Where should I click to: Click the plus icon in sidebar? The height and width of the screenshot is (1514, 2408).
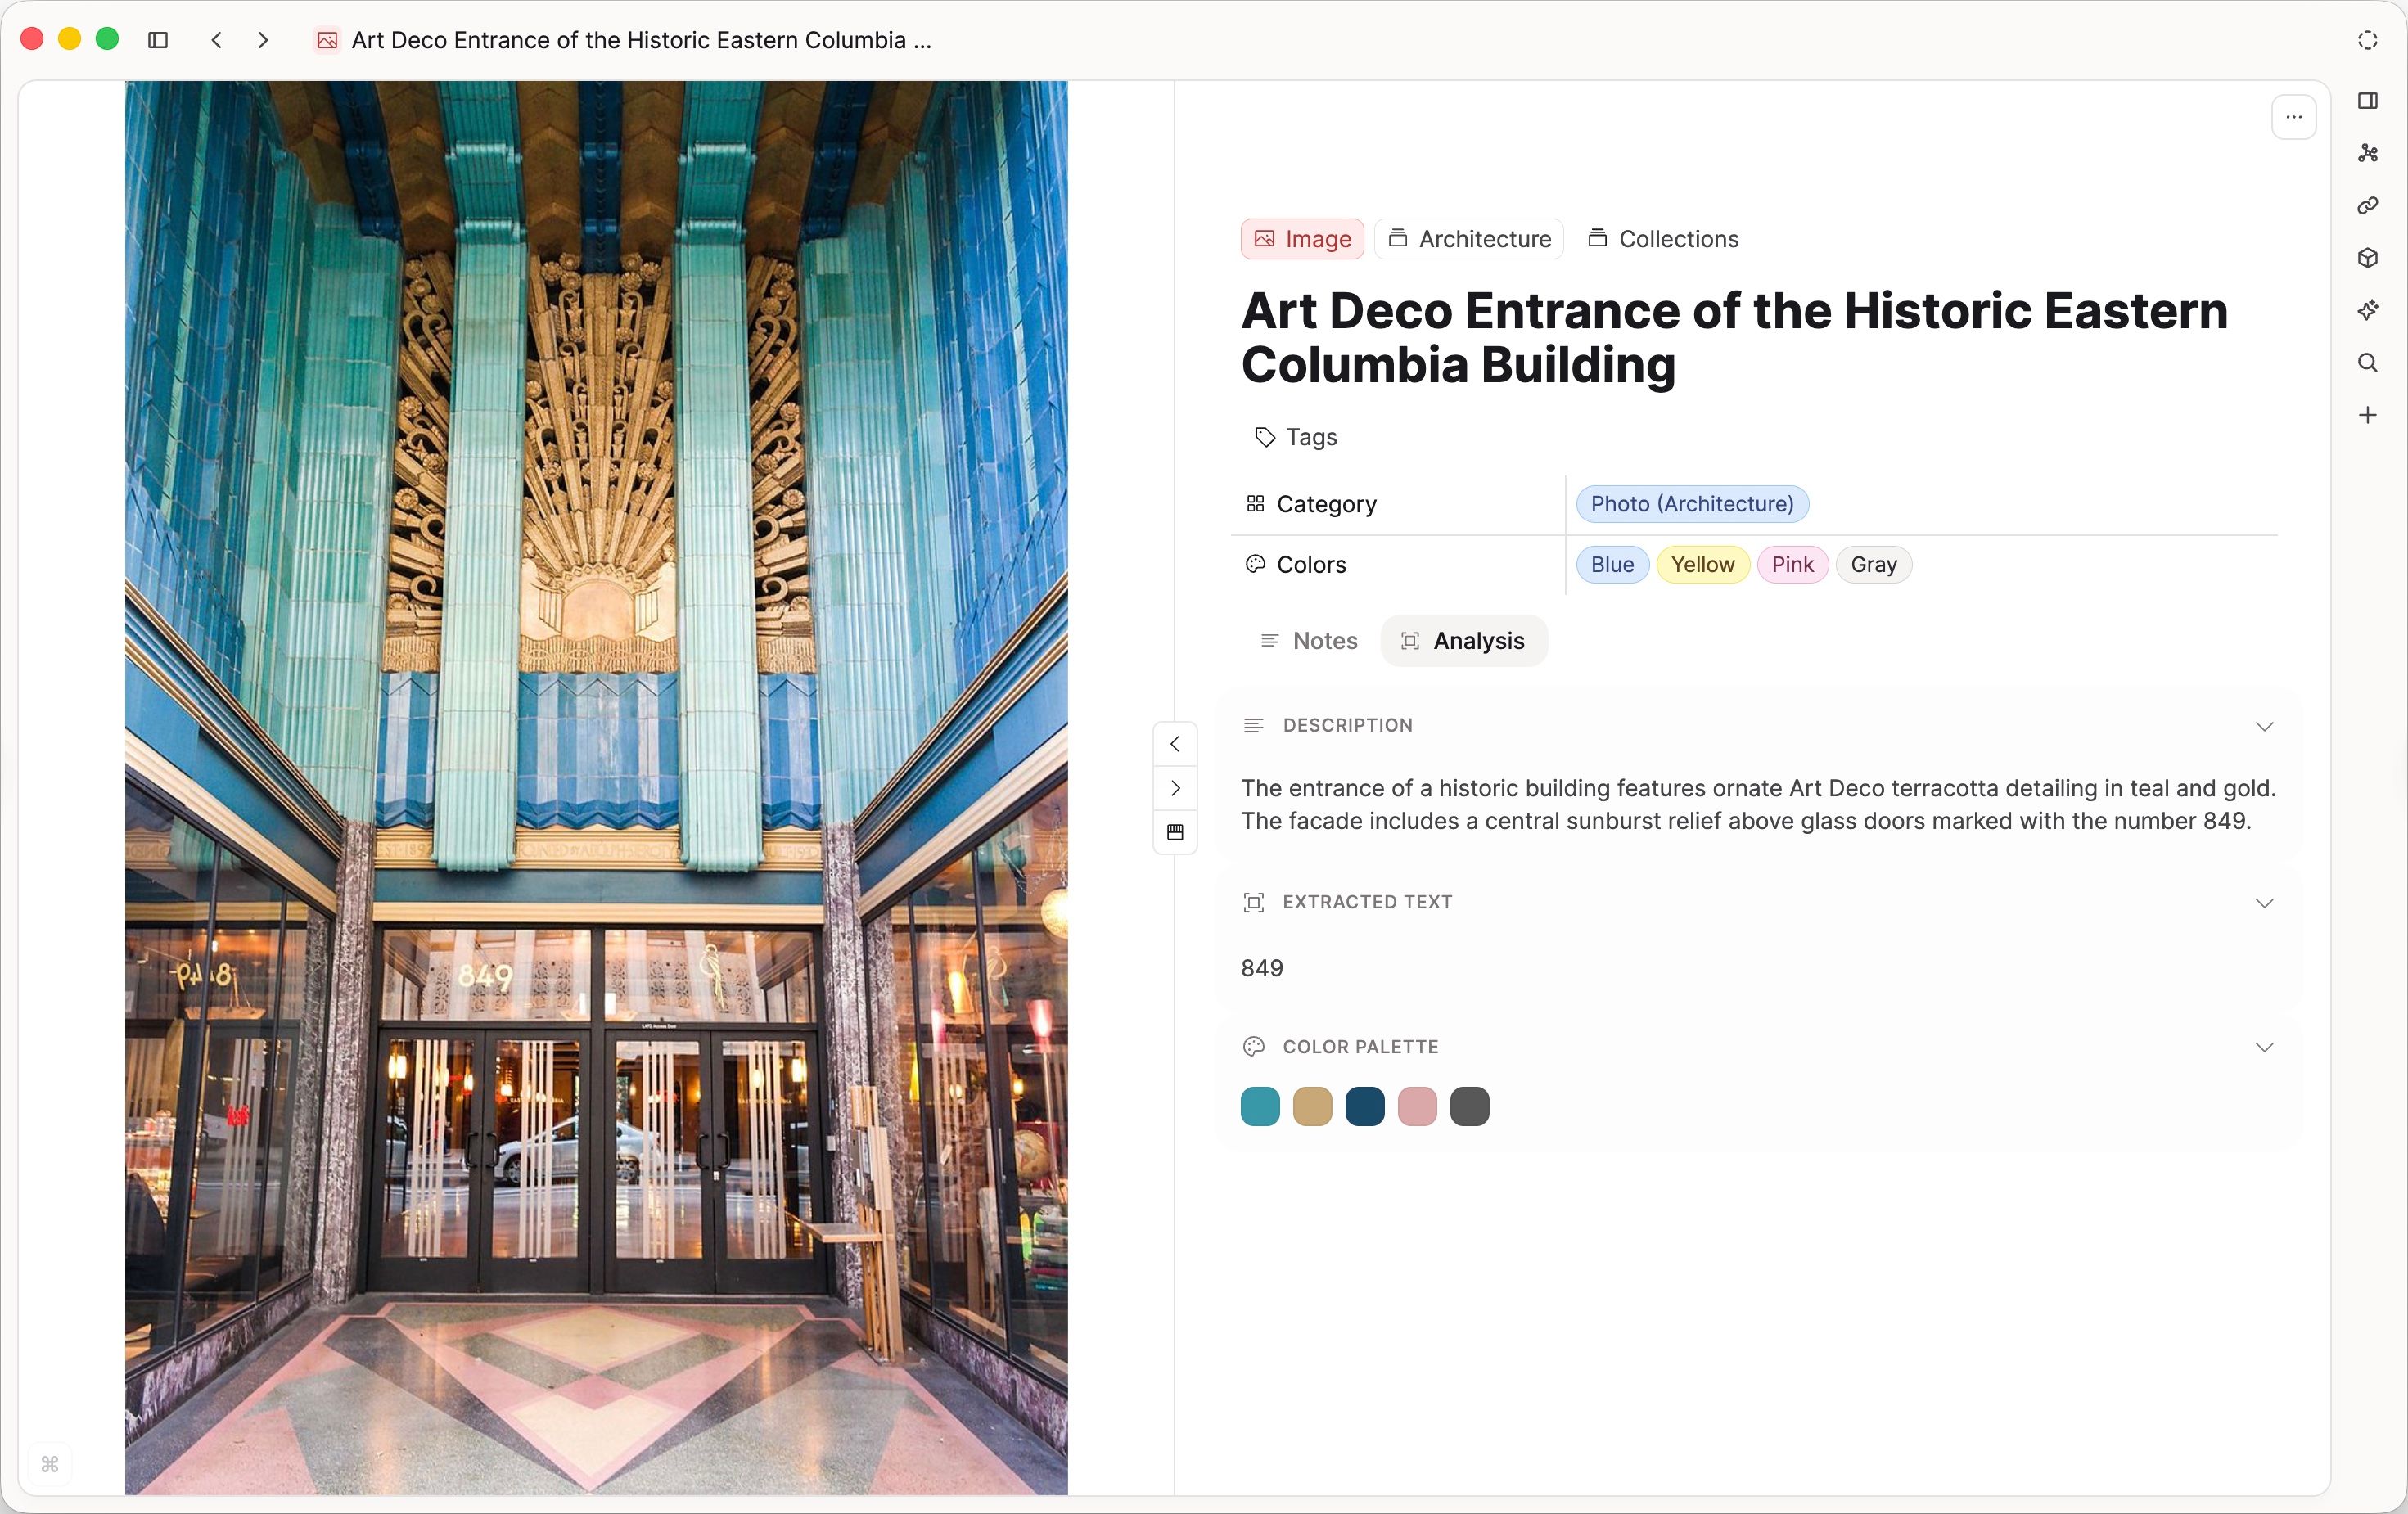2367,415
